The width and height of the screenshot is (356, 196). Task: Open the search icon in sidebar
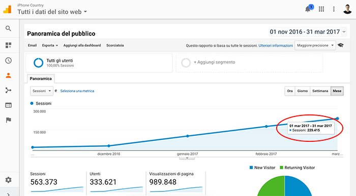9,28
